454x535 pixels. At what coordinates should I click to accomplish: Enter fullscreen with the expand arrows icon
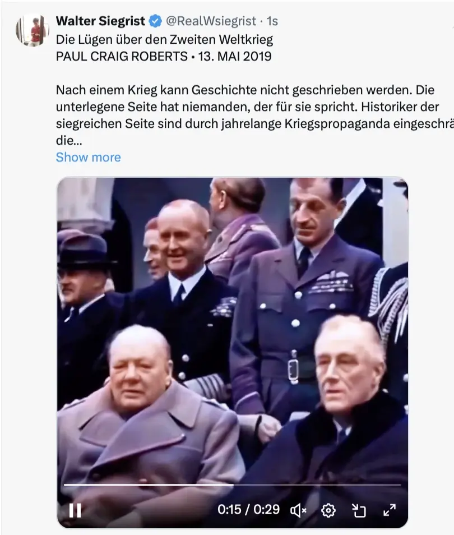(x=389, y=510)
